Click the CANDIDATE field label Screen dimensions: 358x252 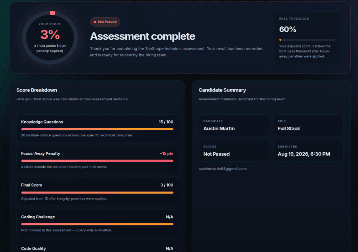click(x=213, y=121)
